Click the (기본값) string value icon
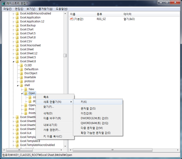The width and height of the screenshot is (182, 159). pos(71,19)
